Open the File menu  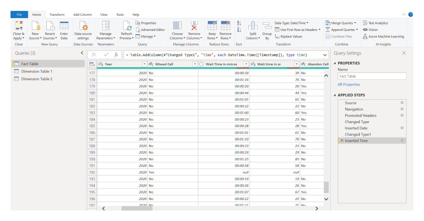pyautogui.click(x=19, y=14)
